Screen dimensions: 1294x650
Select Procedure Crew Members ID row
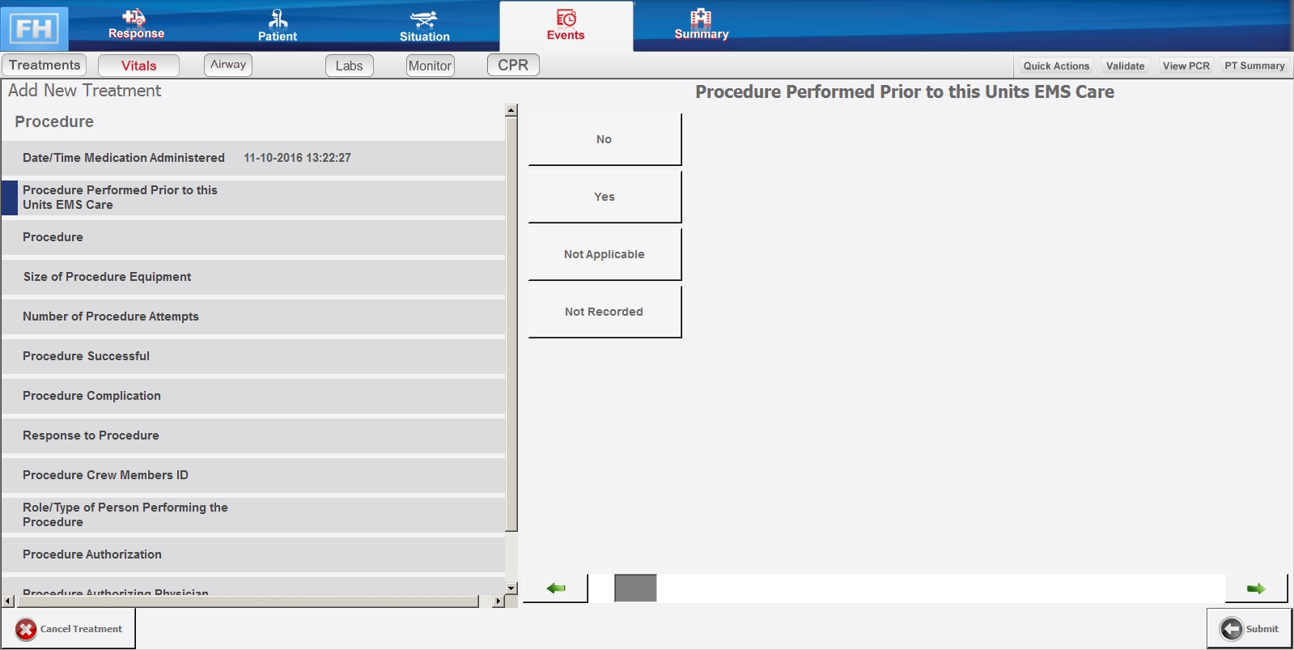(x=253, y=475)
